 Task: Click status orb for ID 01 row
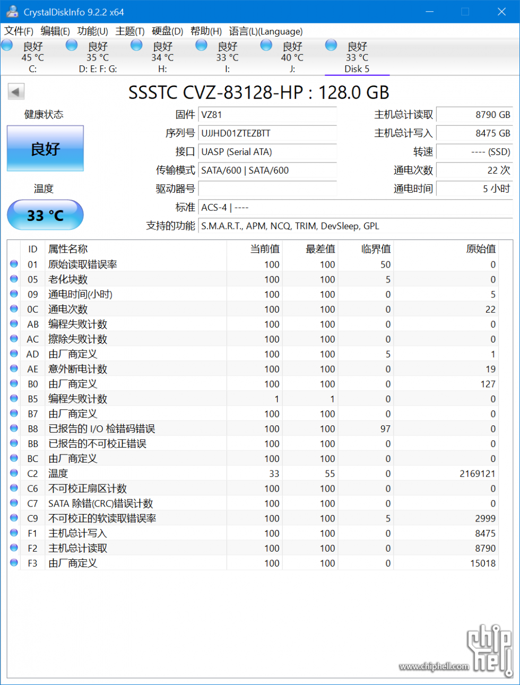(14, 264)
